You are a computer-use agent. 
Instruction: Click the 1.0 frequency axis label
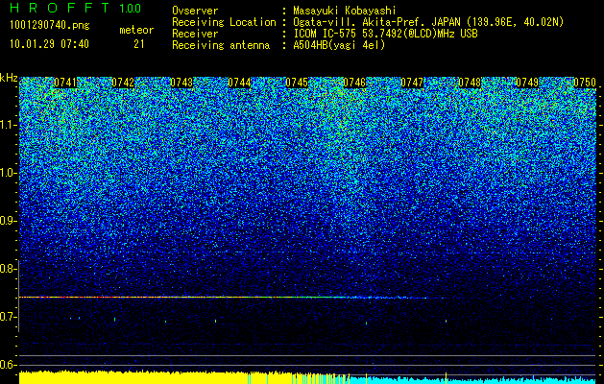click(8, 173)
